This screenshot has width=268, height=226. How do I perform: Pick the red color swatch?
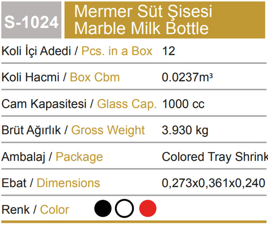tap(147, 209)
